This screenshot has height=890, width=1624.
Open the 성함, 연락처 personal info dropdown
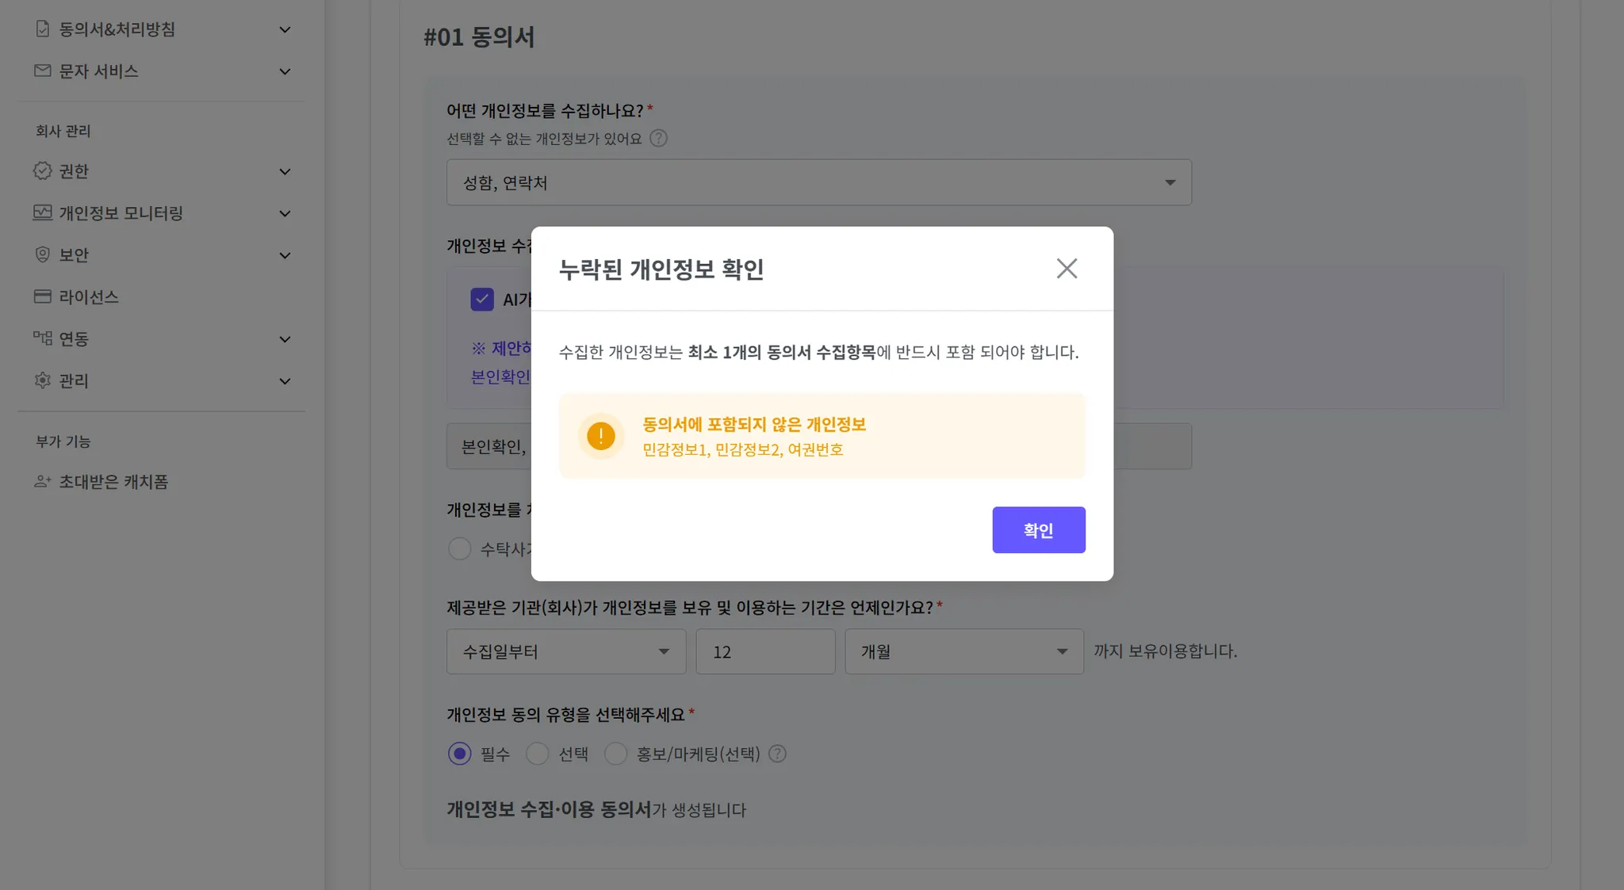818,183
